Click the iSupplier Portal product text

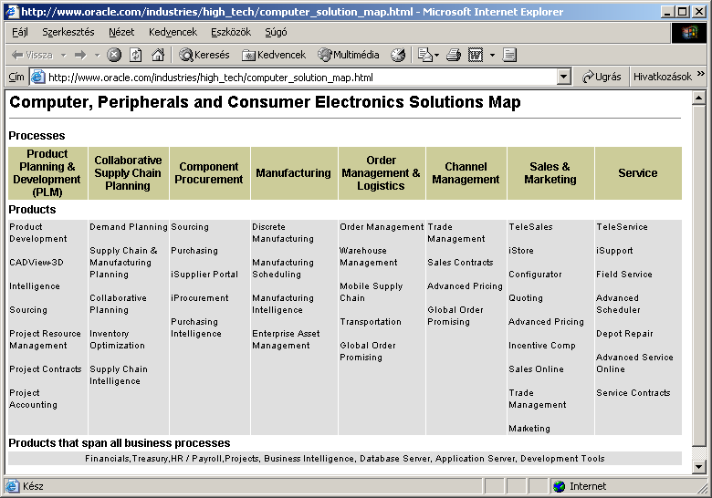point(204,274)
